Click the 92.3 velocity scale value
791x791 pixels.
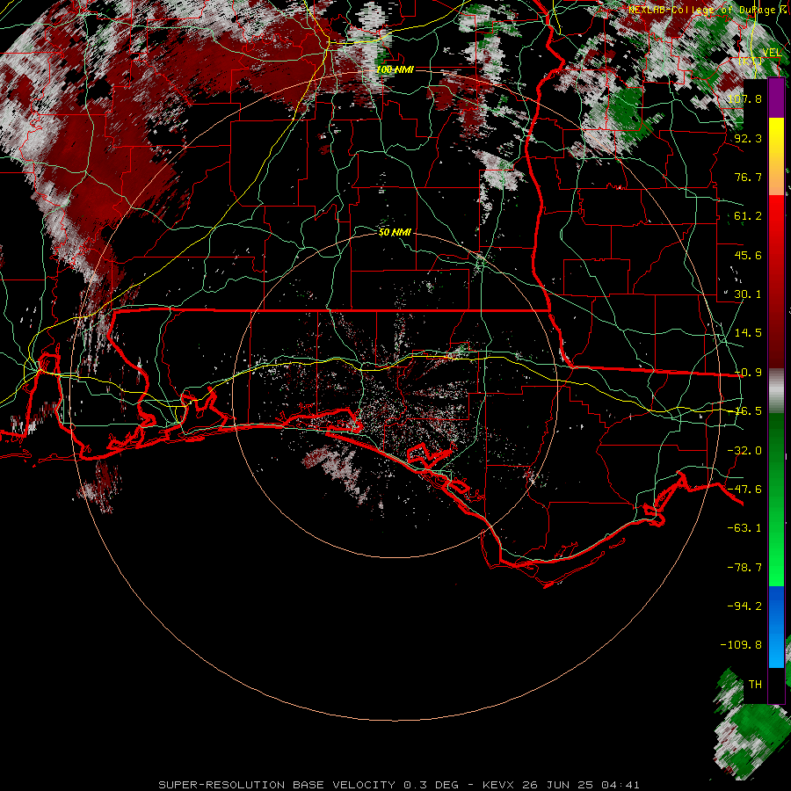(748, 138)
